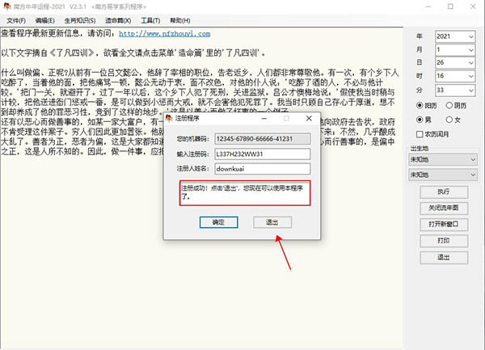Select the 女 gender radio button
Screen dimensions: 485x350
click(449, 120)
